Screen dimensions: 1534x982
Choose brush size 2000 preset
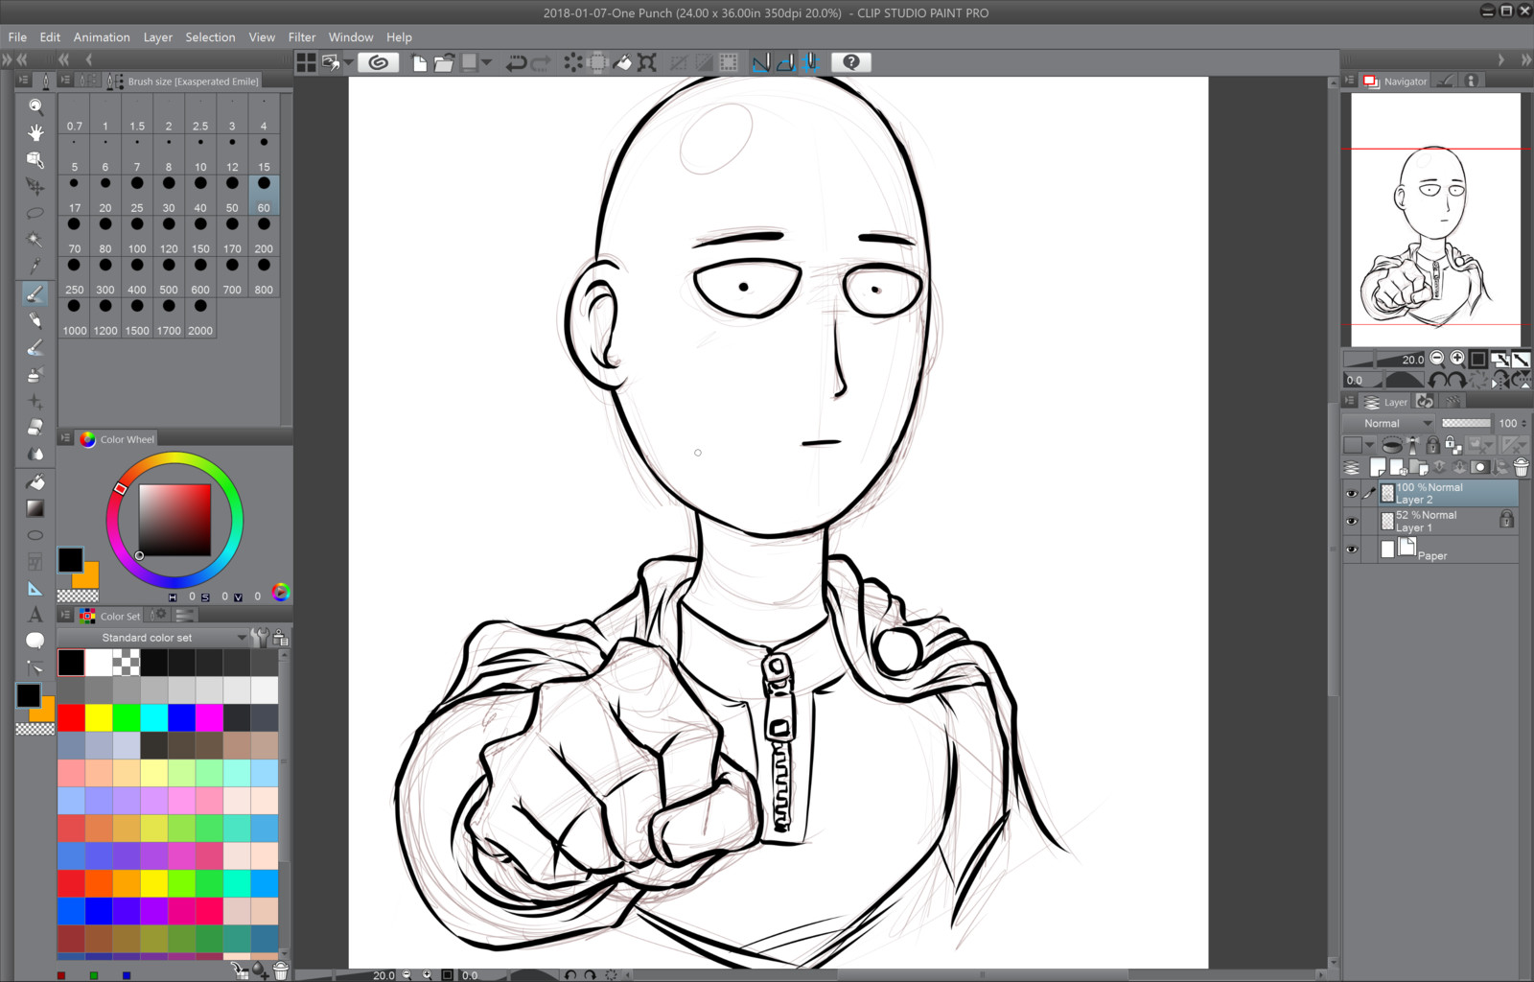tap(200, 318)
